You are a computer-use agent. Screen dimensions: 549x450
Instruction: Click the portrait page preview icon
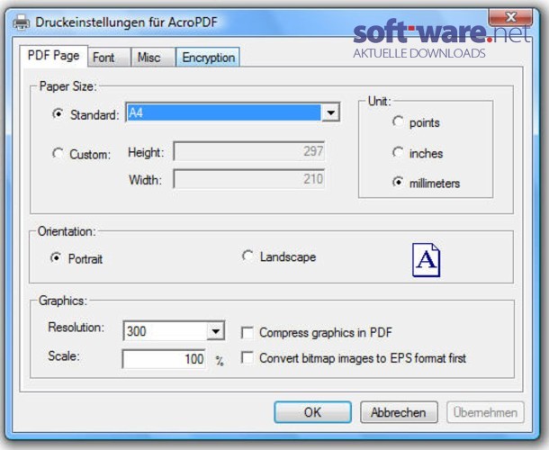click(426, 260)
